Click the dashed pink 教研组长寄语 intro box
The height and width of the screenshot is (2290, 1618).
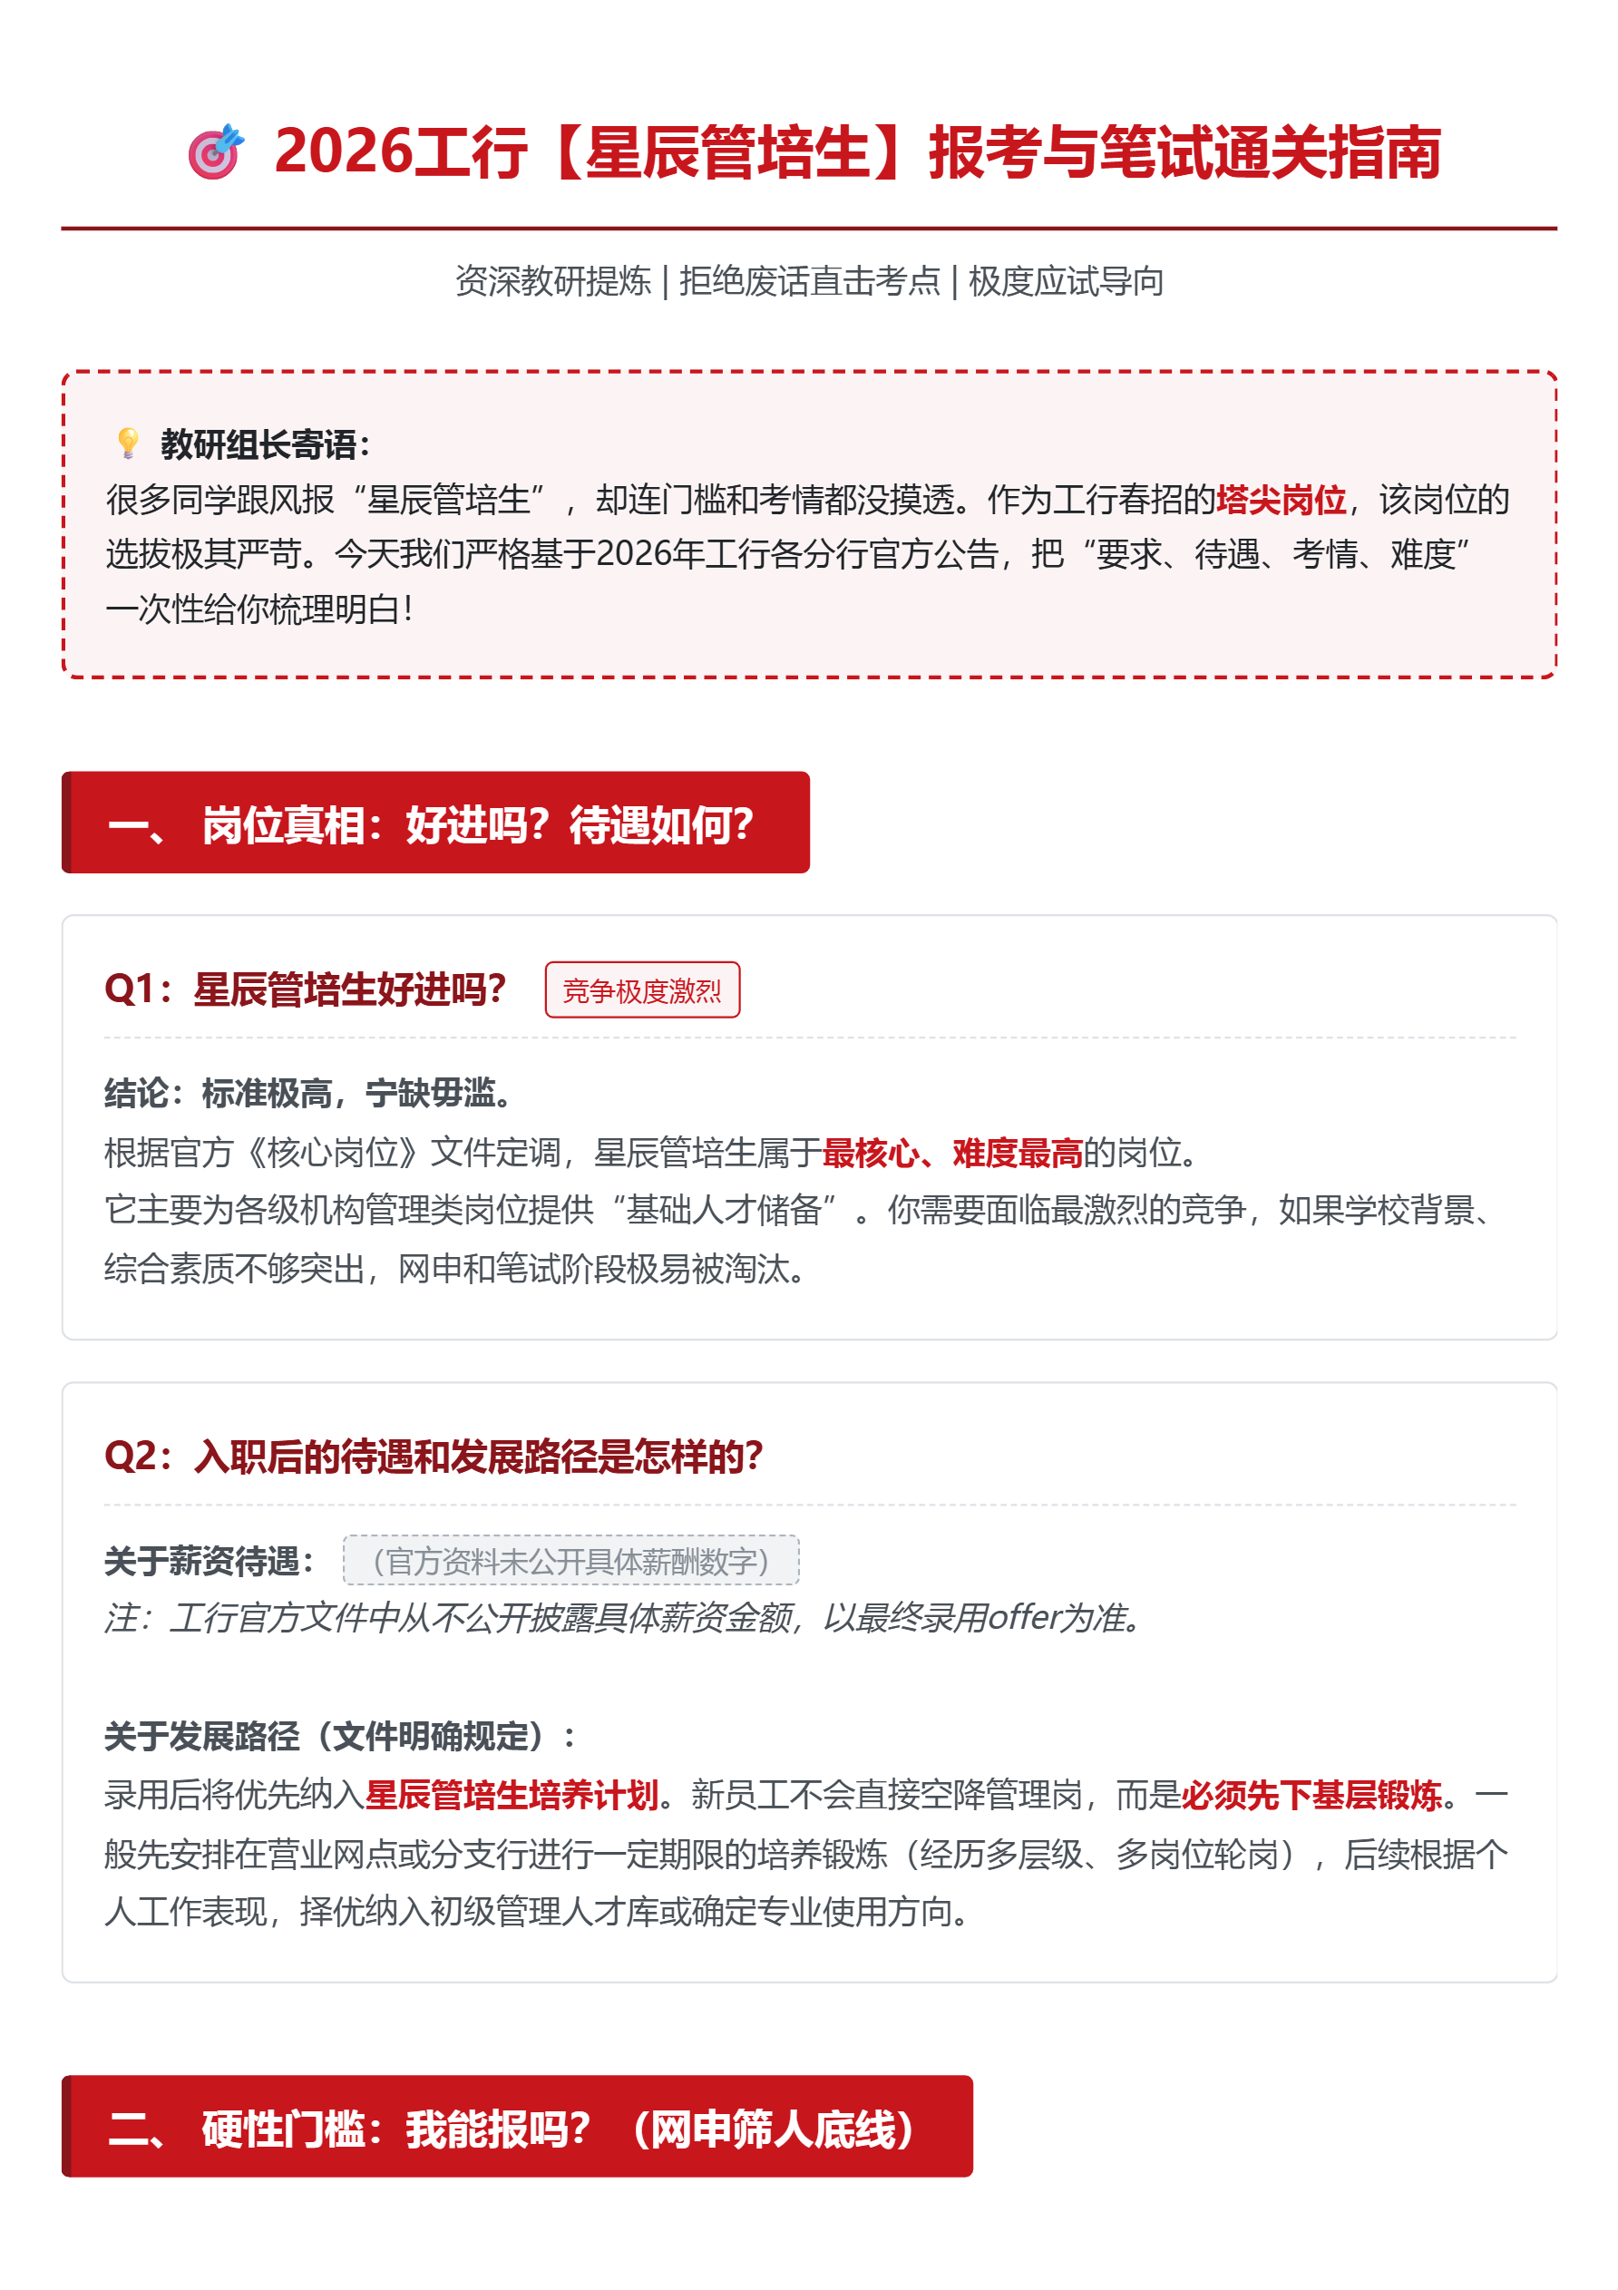coord(809,524)
